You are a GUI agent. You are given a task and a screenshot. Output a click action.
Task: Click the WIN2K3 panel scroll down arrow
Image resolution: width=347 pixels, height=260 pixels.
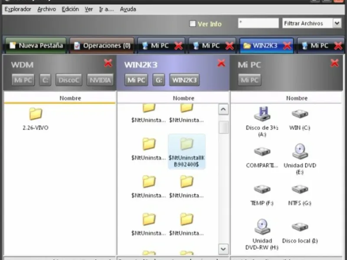[x=223, y=249]
